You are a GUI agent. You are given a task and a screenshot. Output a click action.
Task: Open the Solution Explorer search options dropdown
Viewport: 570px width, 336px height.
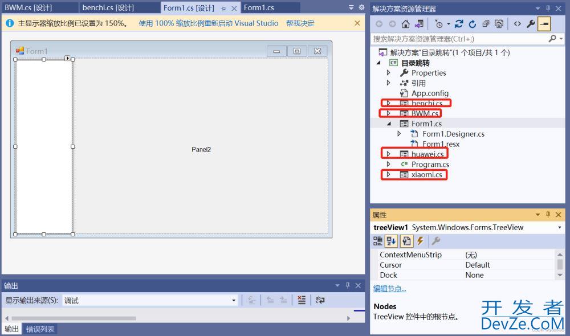(561, 39)
